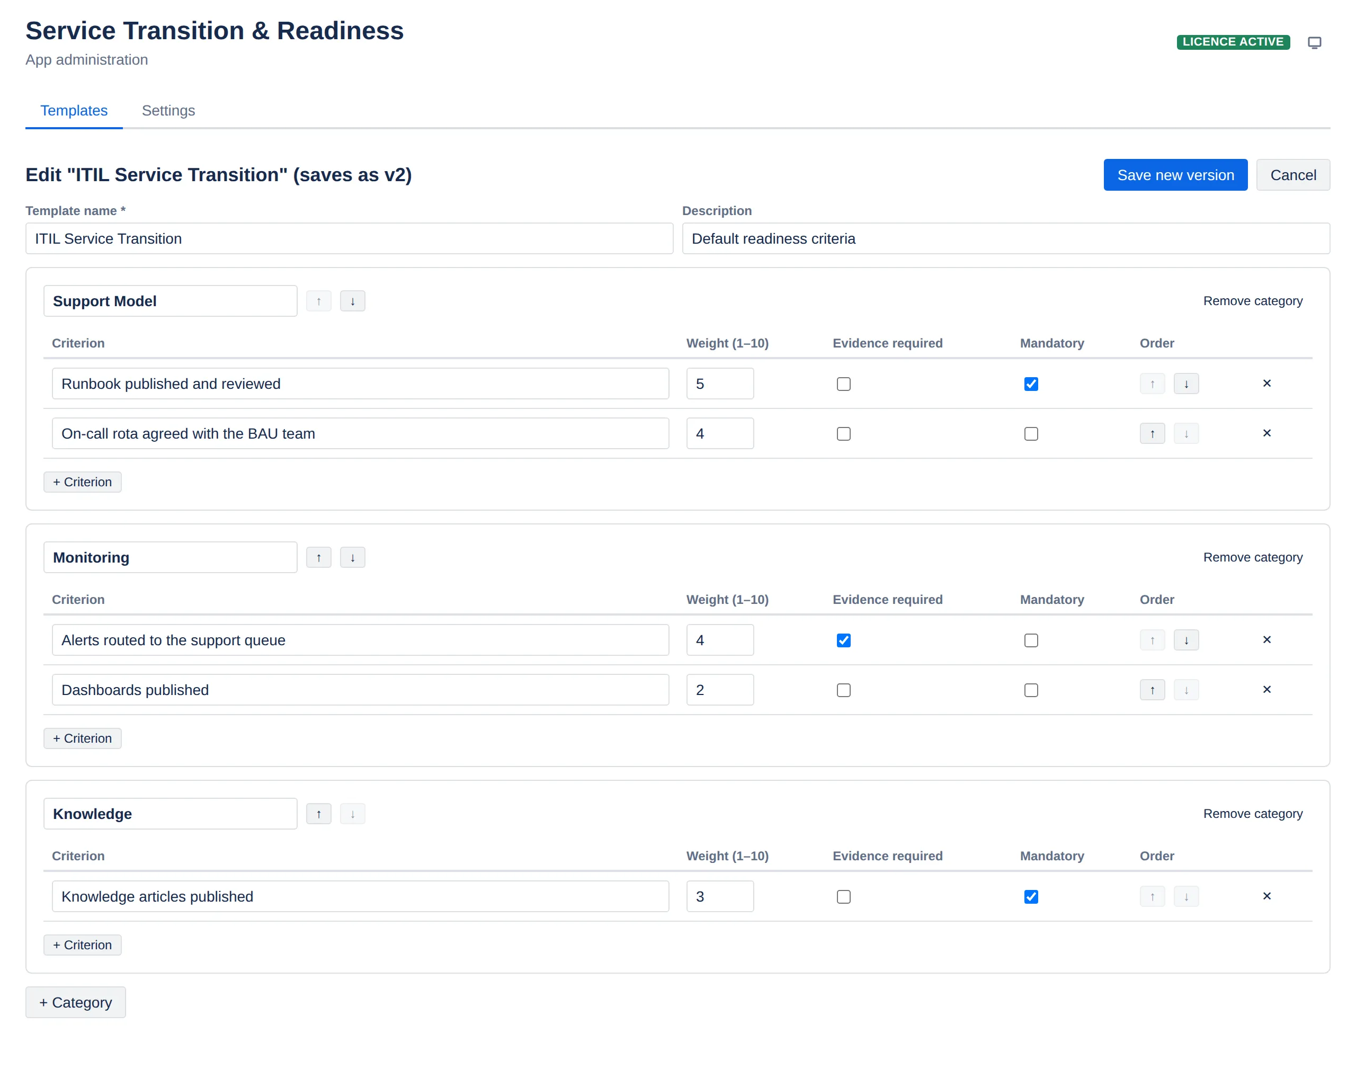Viewport: 1356px width, 1069px height.
Task: Delete the On-call rota criterion
Action: tap(1266, 433)
